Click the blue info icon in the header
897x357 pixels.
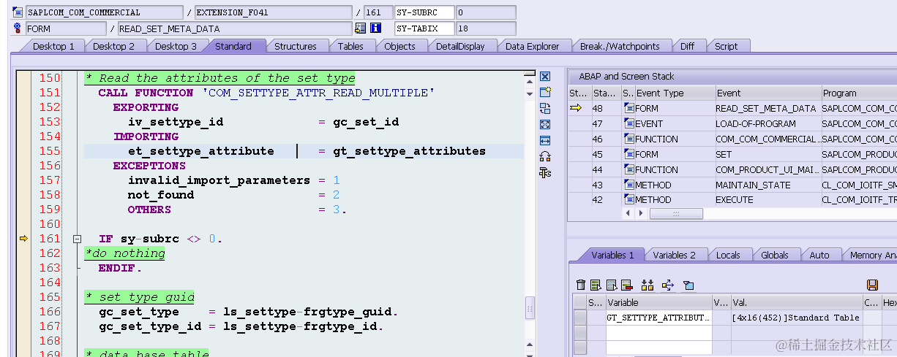pos(376,28)
